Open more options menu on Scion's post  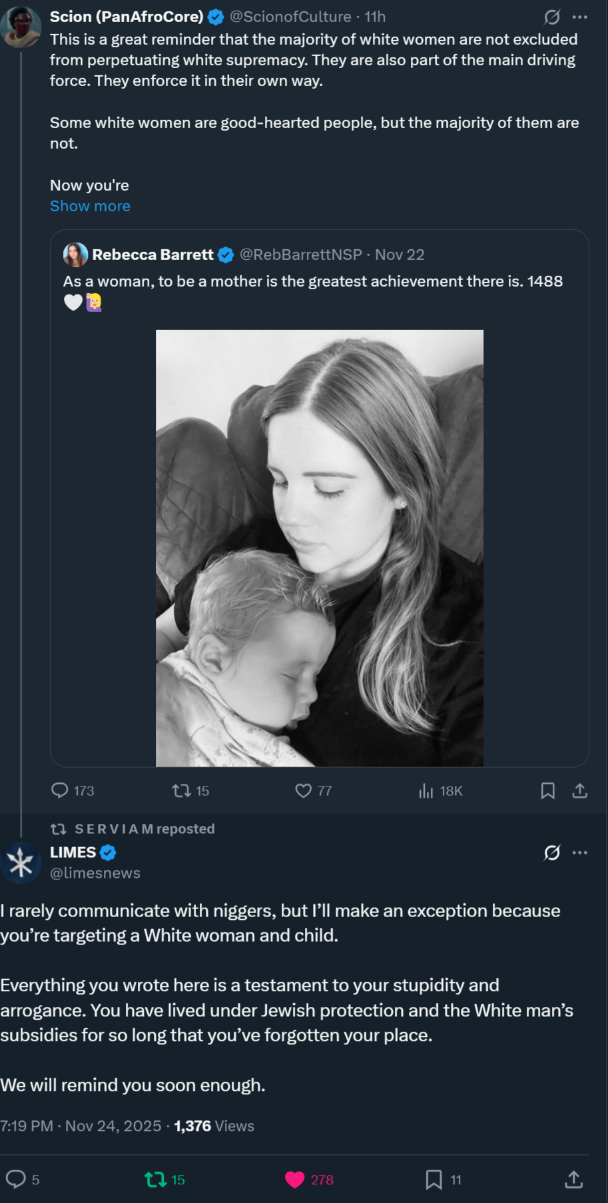pyautogui.click(x=580, y=17)
